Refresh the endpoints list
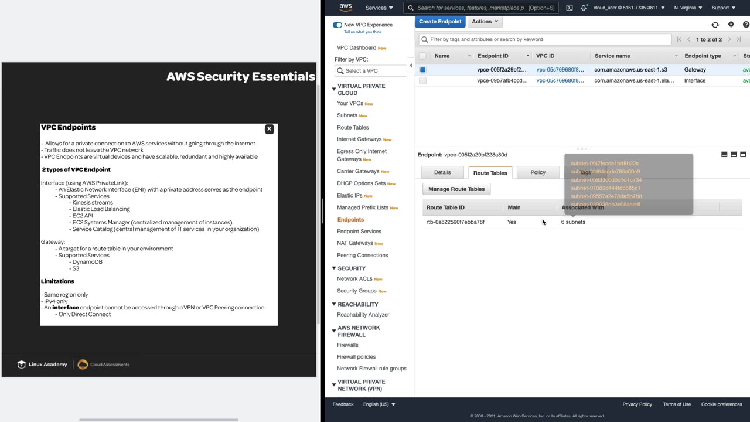Image resolution: width=750 pixels, height=422 pixels. [x=715, y=25]
